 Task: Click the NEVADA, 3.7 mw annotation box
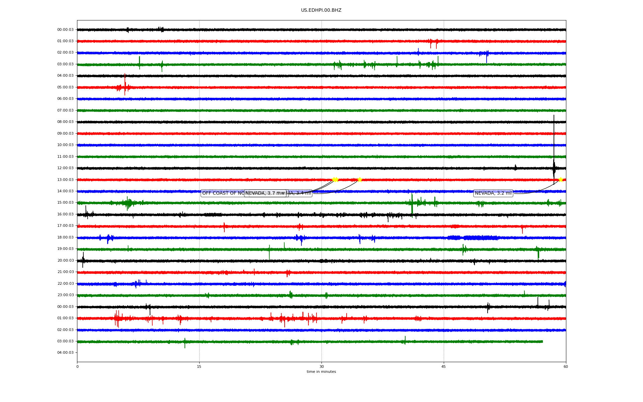click(265, 193)
